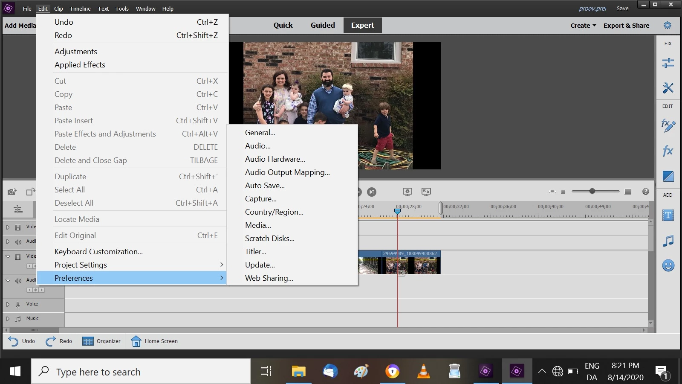Screen dimensions: 682x384
Task: Expand the upper Audio track
Action: (x=8, y=241)
